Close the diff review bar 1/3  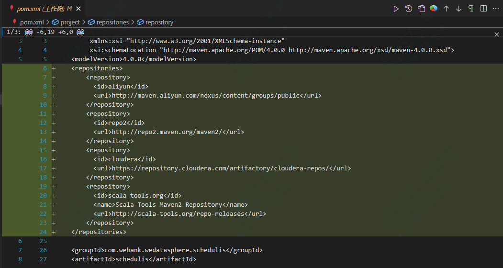tap(497, 34)
